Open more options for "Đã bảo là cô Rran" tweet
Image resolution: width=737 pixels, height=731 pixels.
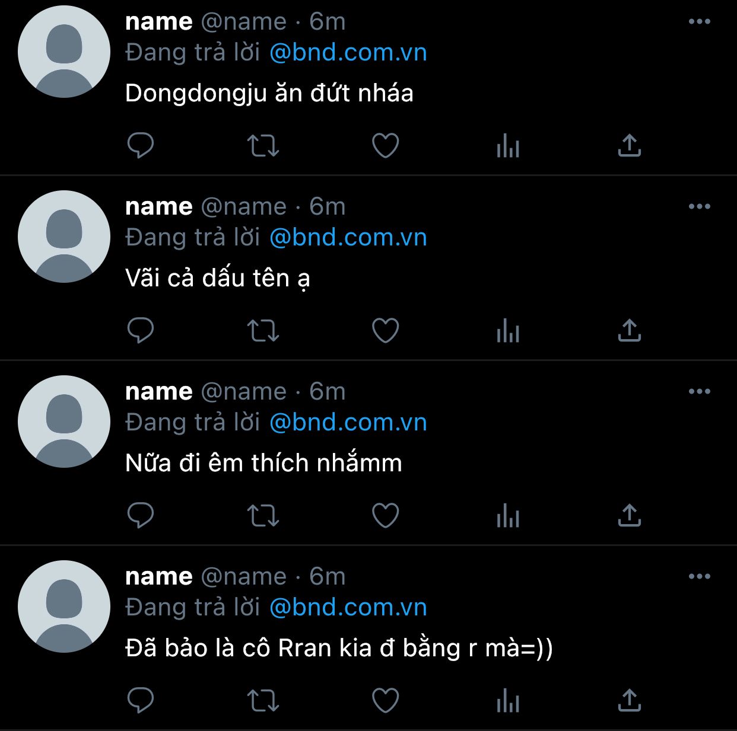(x=700, y=577)
